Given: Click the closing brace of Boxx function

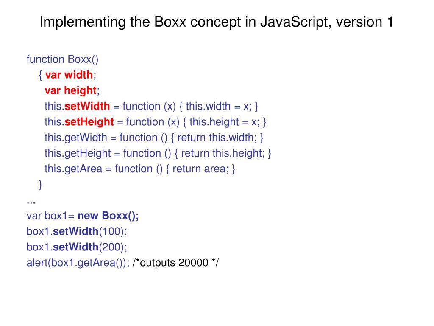Looking at the screenshot, I should pos(40,185).
